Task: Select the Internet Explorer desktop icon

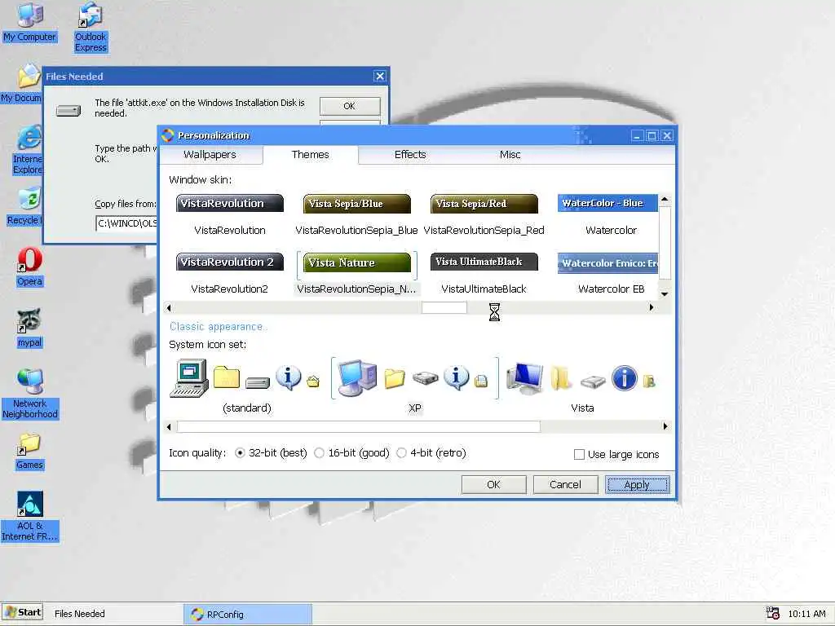Action: (x=28, y=150)
